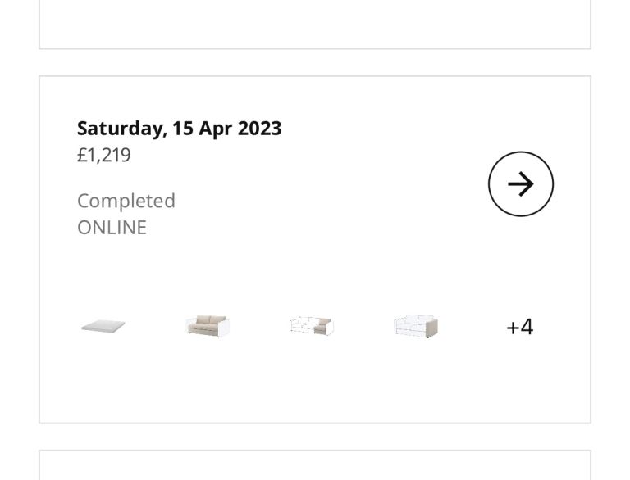Image resolution: width=630 pixels, height=480 pixels.
Task: Click the Saturday, 15 Apr 2023 order date
Action: (179, 129)
